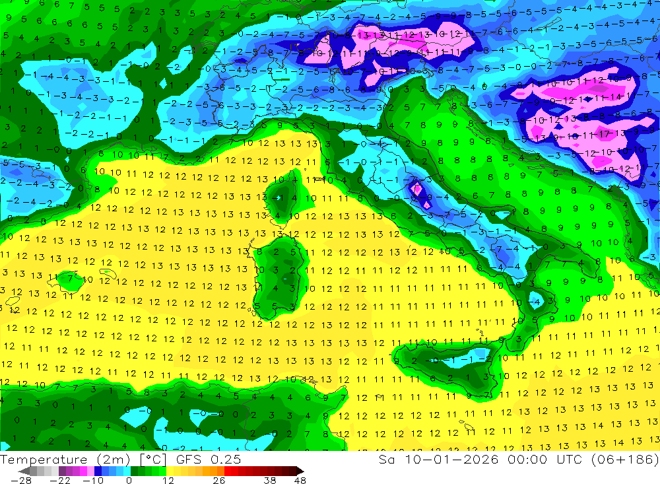Viewport: 660px width, 484px height.
Task: Click the '-28' legend label
Action: pyautogui.click(x=21, y=480)
